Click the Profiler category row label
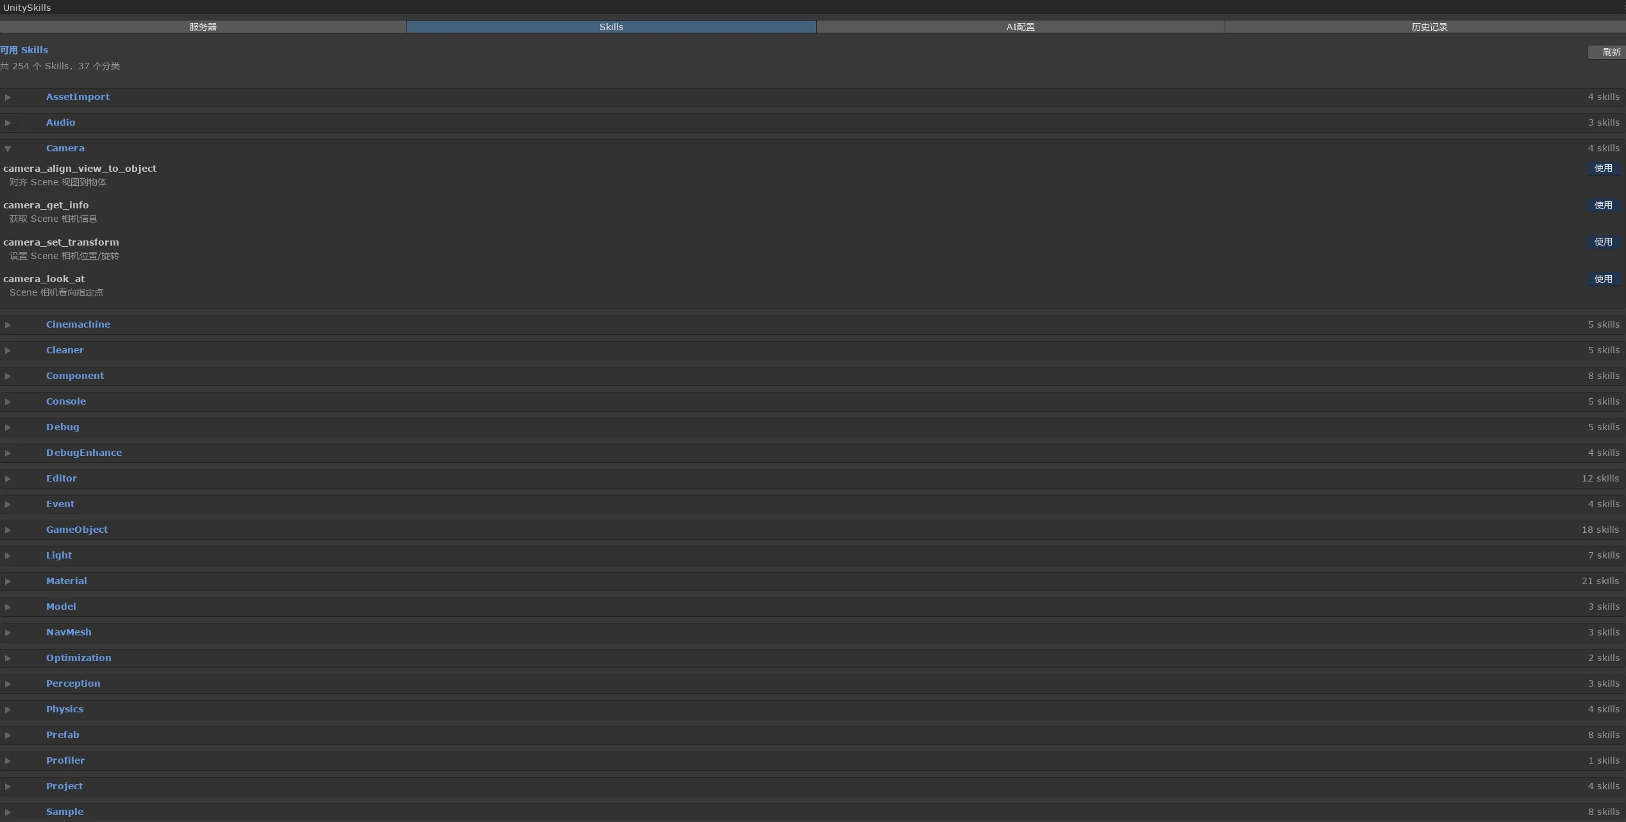Image resolution: width=1626 pixels, height=822 pixels. (x=65, y=760)
